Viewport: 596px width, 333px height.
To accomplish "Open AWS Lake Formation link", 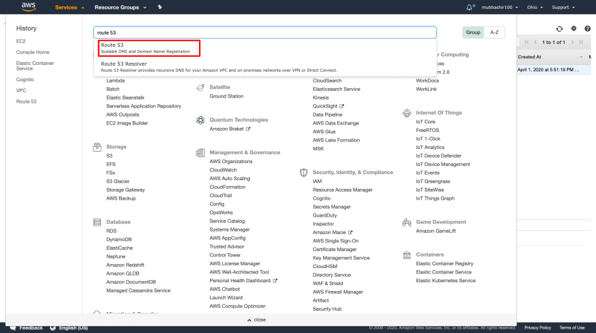I will pos(336,140).
